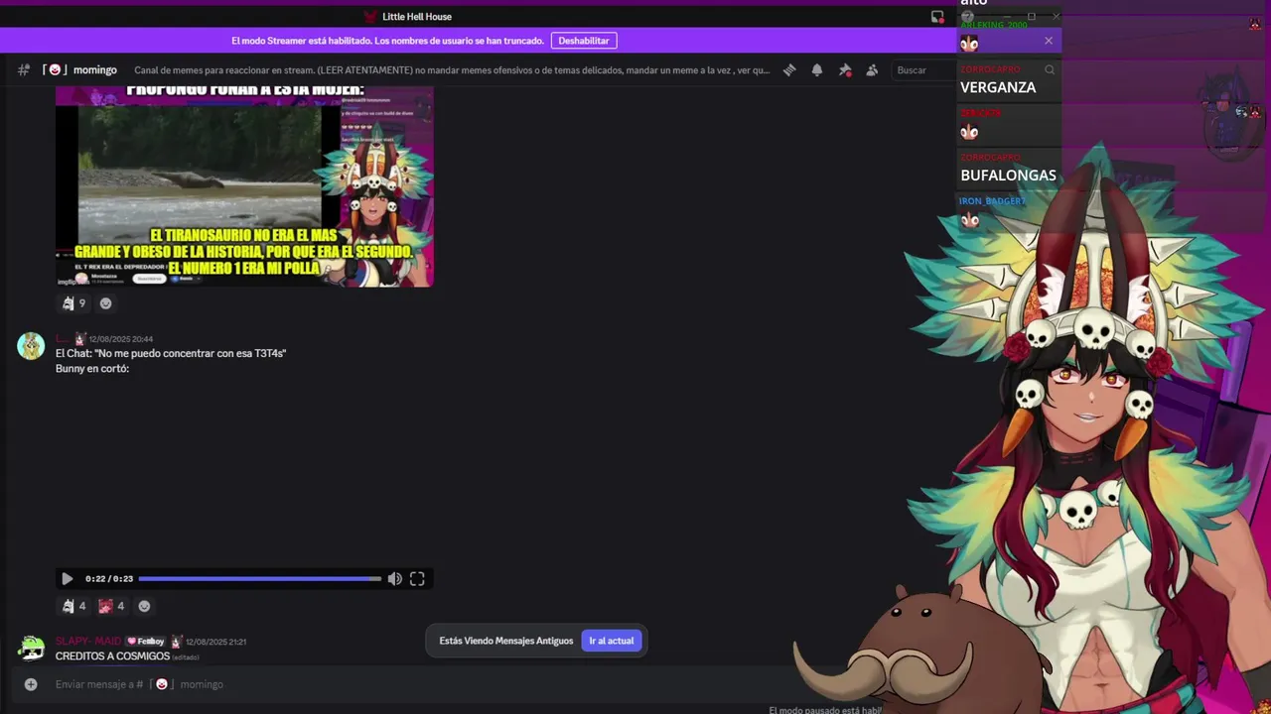Click the search icon in chat overlay
The width and height of the screenshot is (1271, 714).
(1050, 70)
